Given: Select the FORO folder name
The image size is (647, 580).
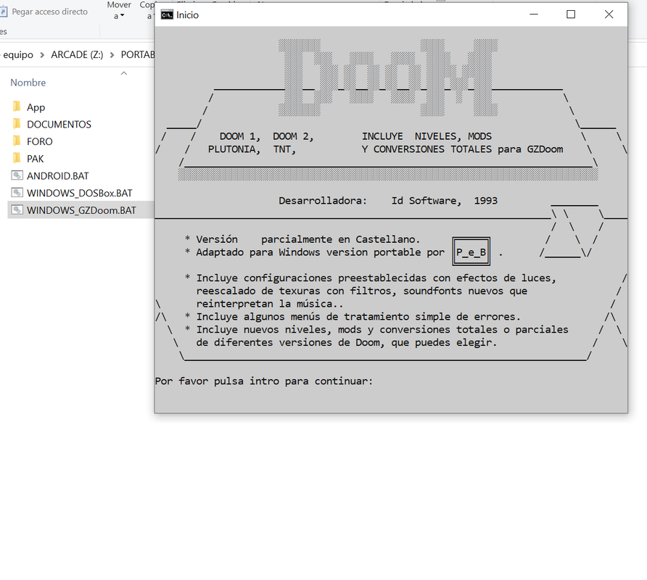Looking at the screenshot, I should tap(40, 141).
